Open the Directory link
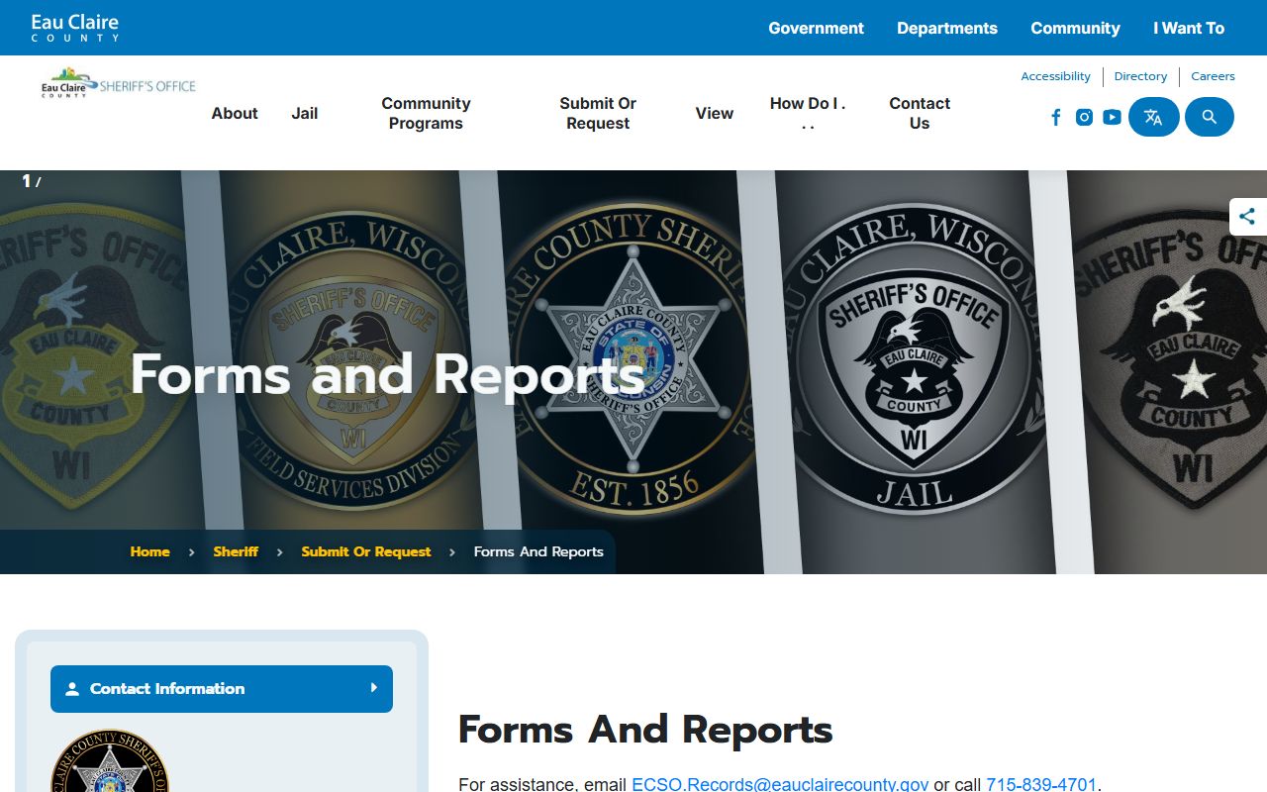The height and width of the screenshot is (792, 1267). [1140, 76]
